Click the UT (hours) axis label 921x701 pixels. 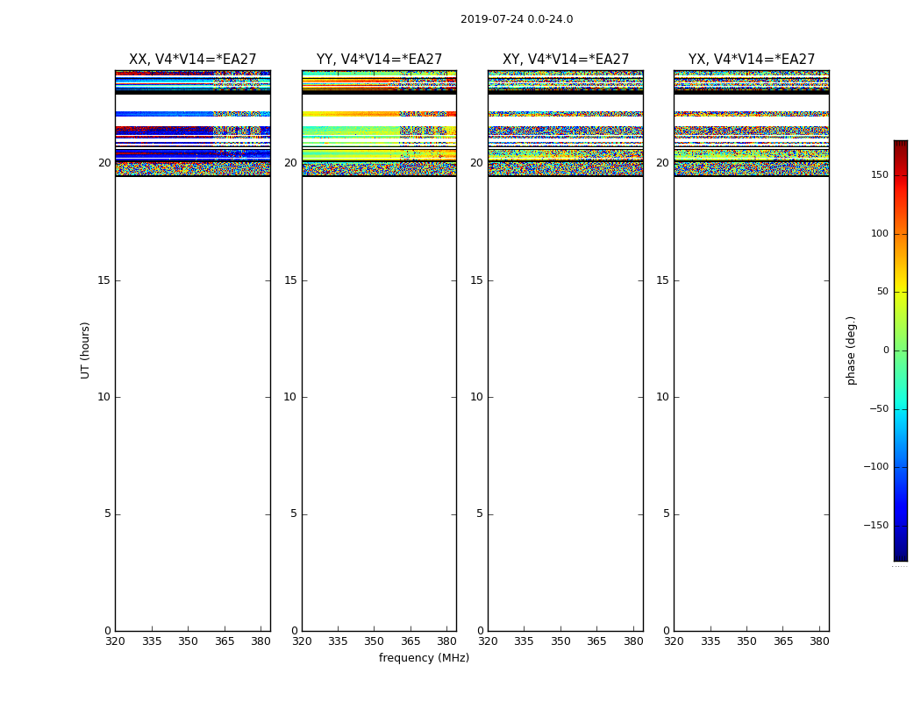click(x=85, y=350)
